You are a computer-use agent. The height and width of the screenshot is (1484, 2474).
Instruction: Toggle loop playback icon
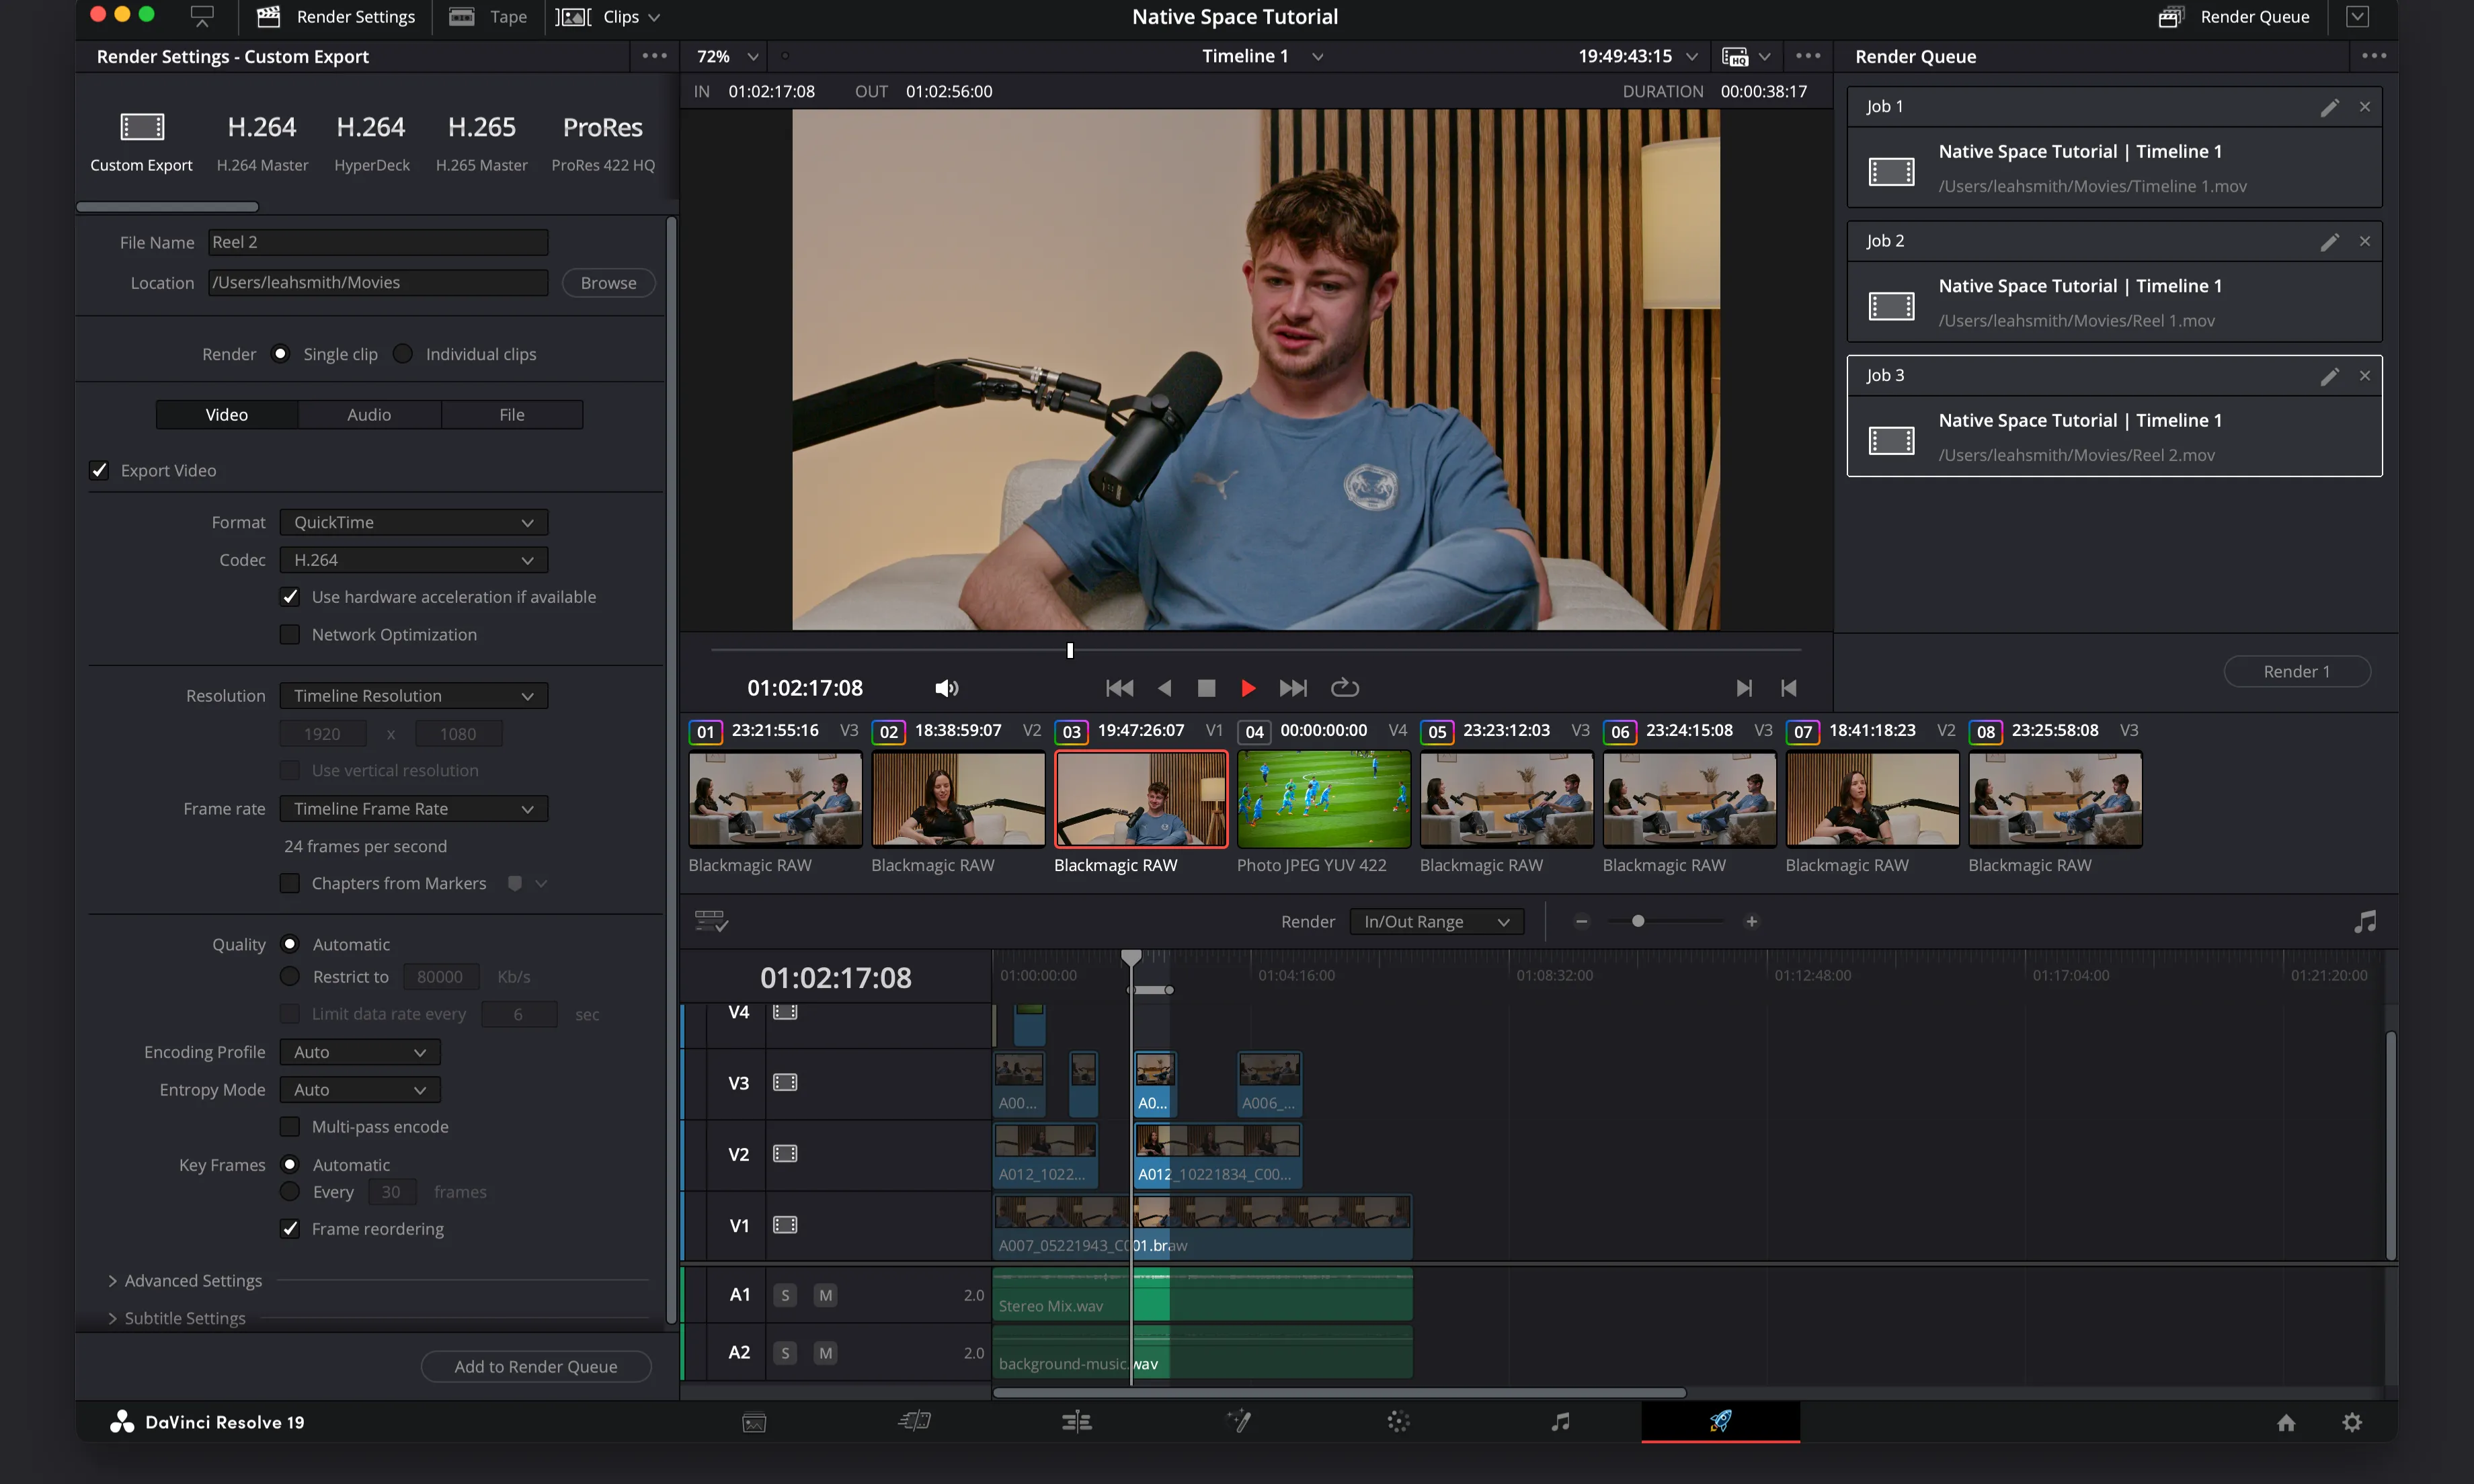(x=1345, y=688)
